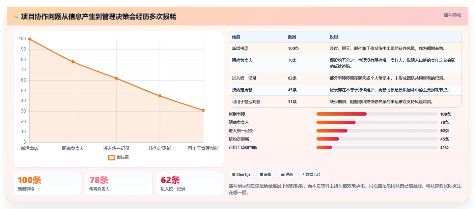Select the 数据卡片 tag
The height and width of the screenshot is (209, 475).
click(311, 174)
